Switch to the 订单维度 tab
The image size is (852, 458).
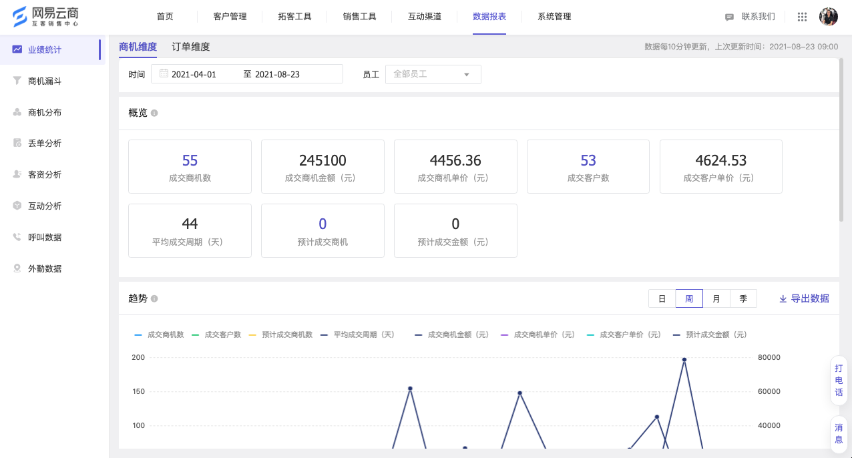pyautogui.click(x=191, y=47)
